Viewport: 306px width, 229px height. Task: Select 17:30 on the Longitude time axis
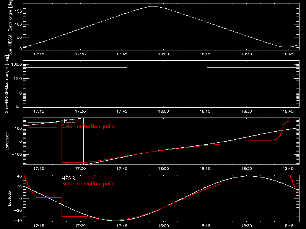tap(80, 168)
